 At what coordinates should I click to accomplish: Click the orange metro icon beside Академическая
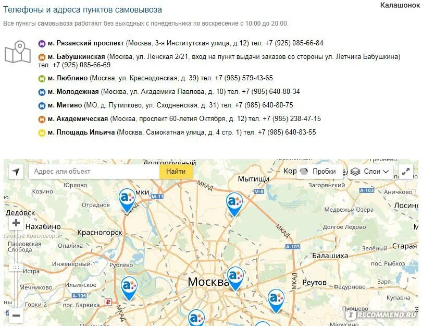point(42,119)
